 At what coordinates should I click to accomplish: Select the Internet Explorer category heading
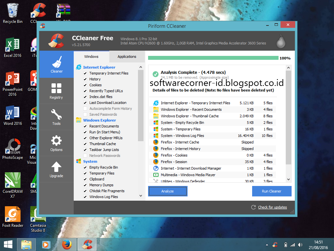[99, 67]
